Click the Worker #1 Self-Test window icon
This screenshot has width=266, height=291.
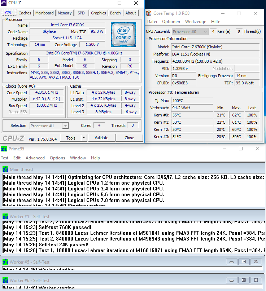[5, 216]
